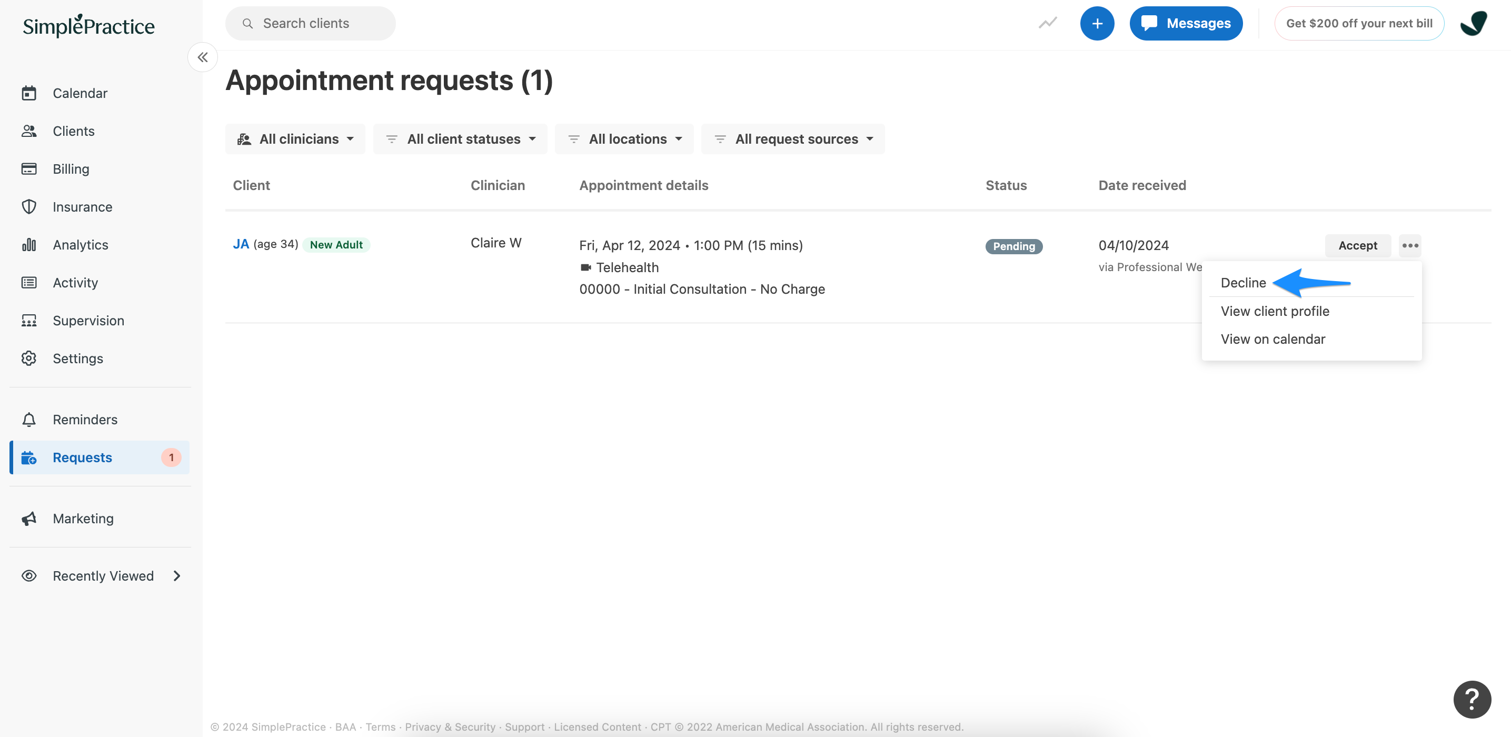This screenshot has width=1511, height=737.
Task: Open the appointment's three-dot options menu
Action: point(1410,246)
